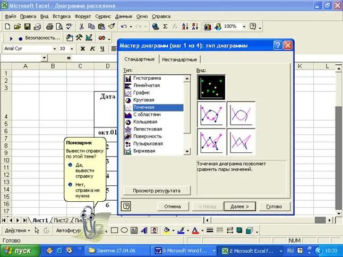The height and width of the screenshot is (257, 343).
Task: Click the Paste clipboard icon
Action: point(101,27)
